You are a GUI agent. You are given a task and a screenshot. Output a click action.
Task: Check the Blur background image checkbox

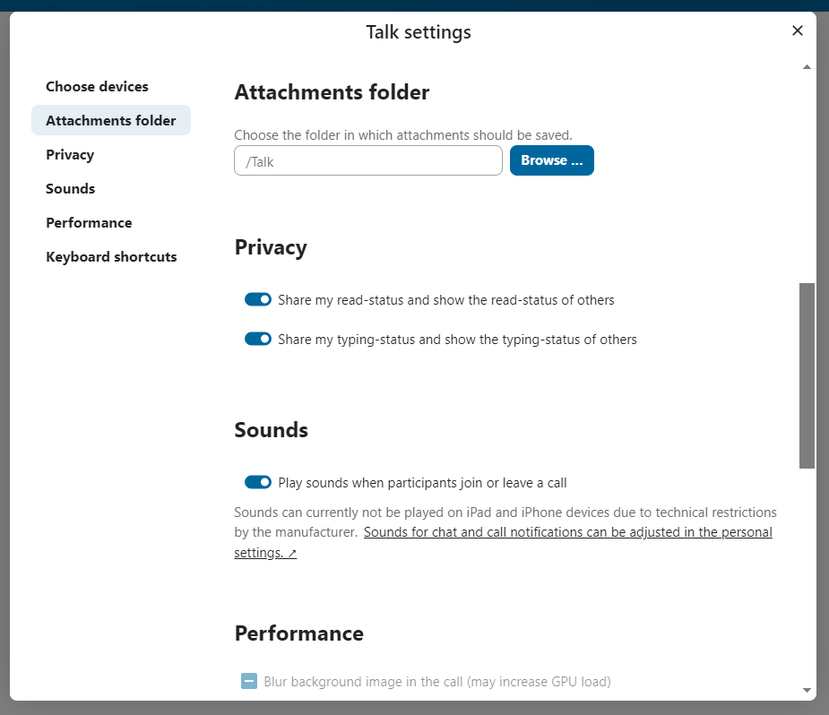coord(249,682)
